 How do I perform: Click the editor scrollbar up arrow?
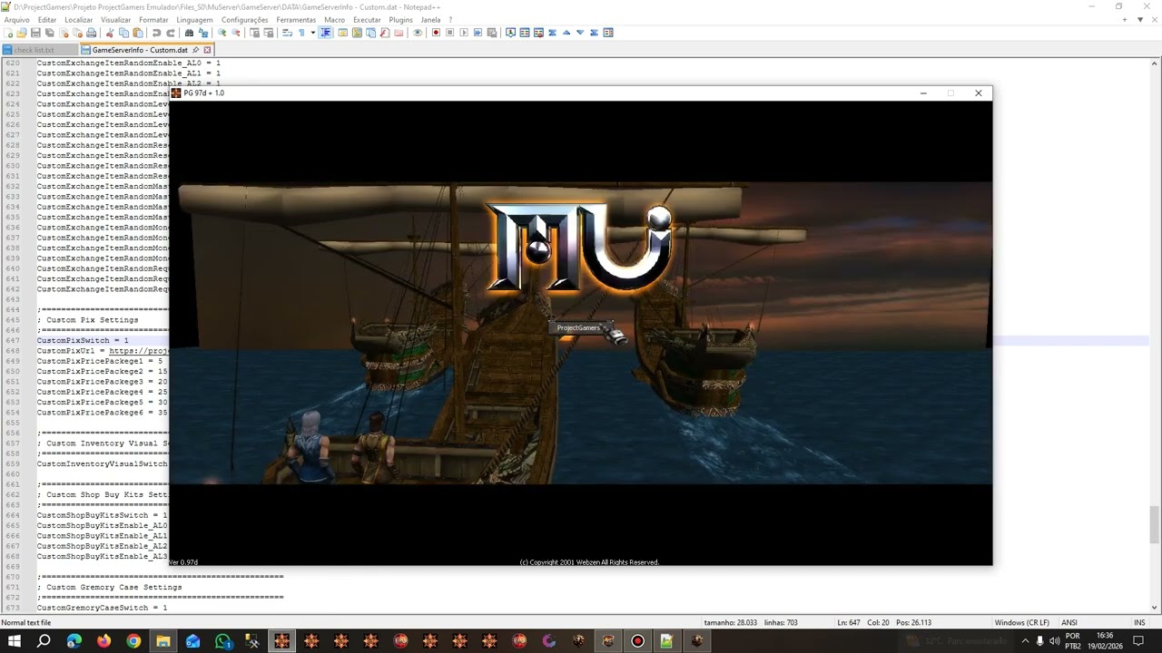pyautogui.click(x=1154, y=63)
